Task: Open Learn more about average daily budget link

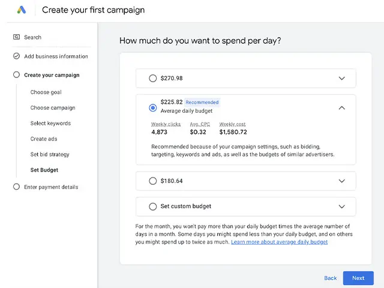Action: point(279,242)
